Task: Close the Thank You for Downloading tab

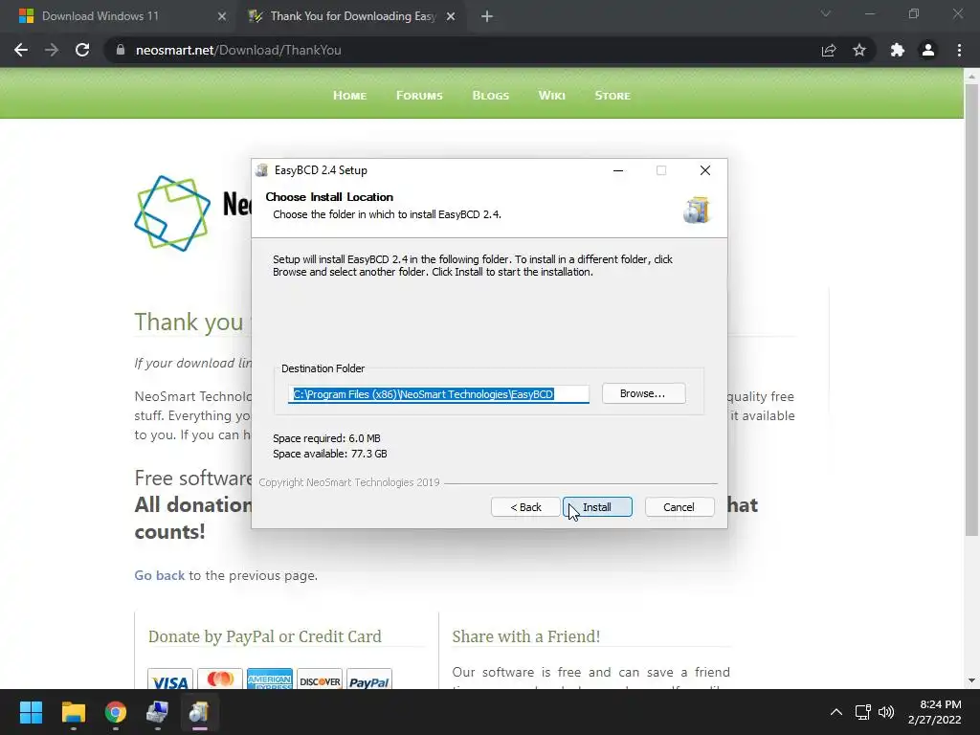Action: point(451,16)
